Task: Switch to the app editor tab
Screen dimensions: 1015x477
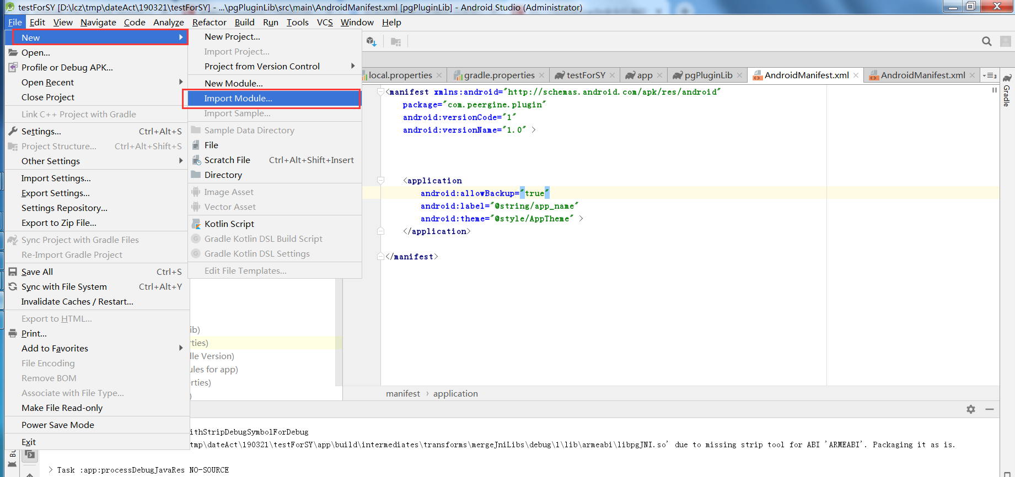Action: tap(644, 75)
